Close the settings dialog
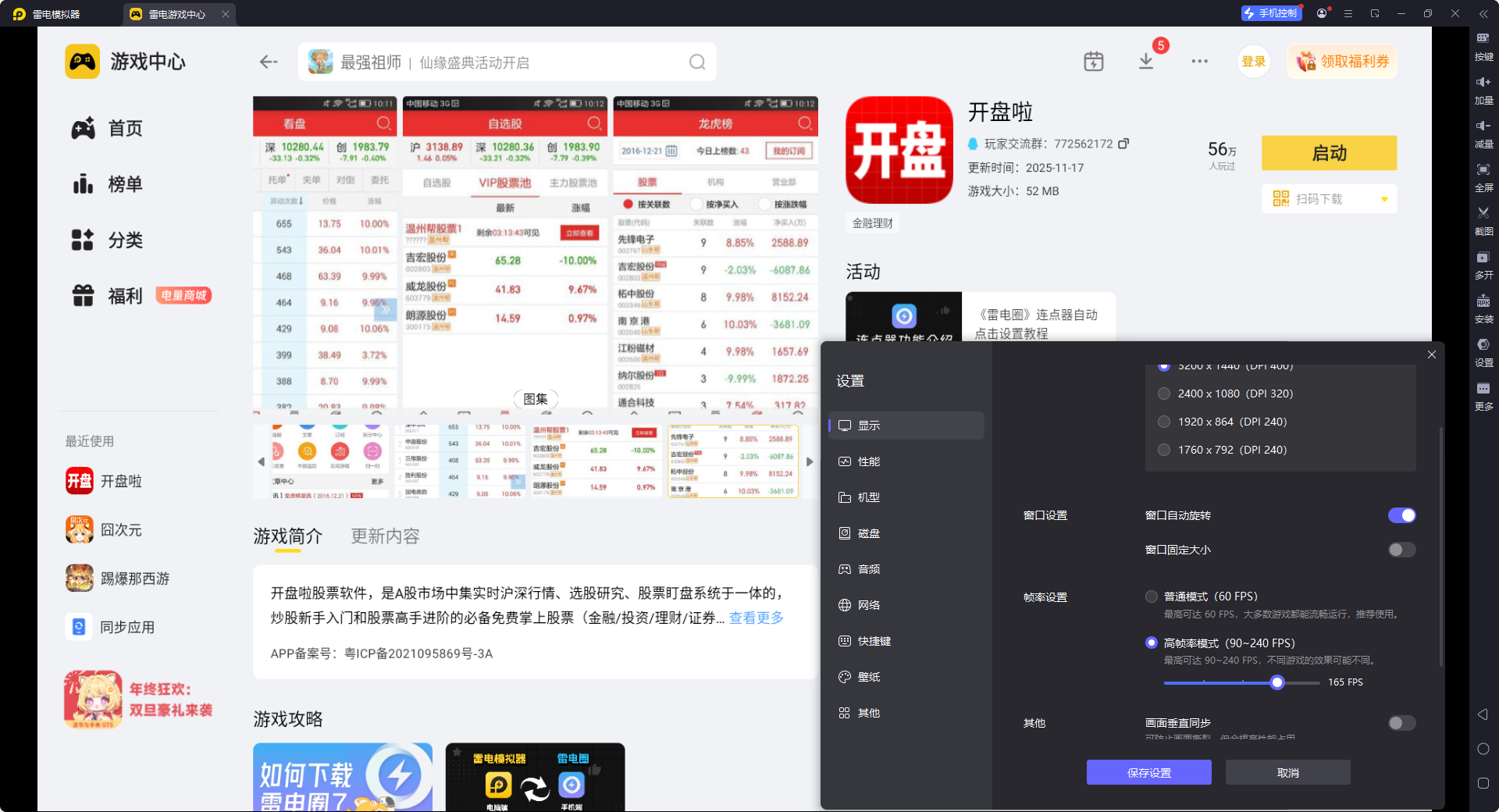The image size is (1499, 812). 1431,354
